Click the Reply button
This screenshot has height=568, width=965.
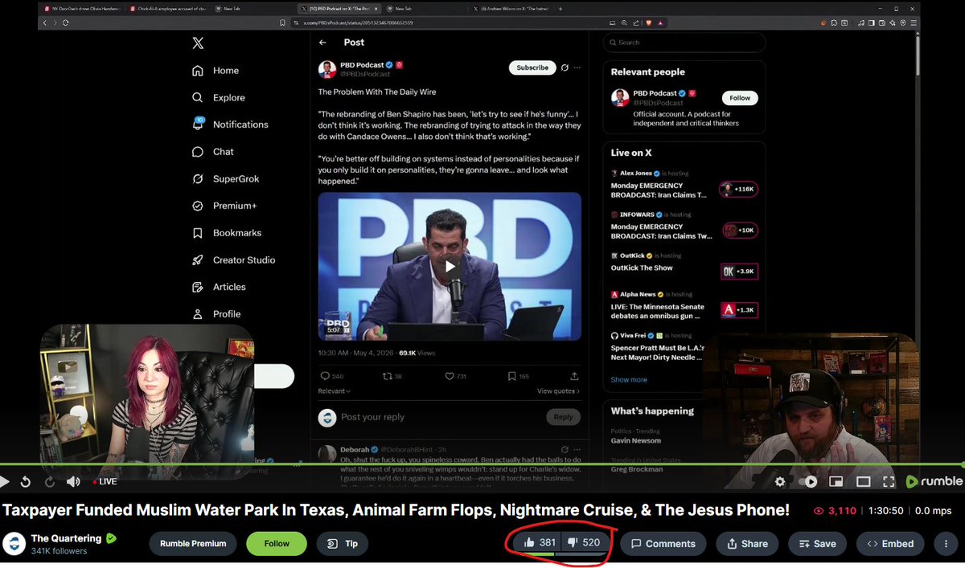coord(563,417)
